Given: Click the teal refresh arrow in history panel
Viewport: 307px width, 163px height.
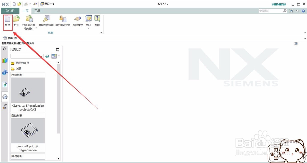Looking at the screenshot, I should (x=47, y=56).
